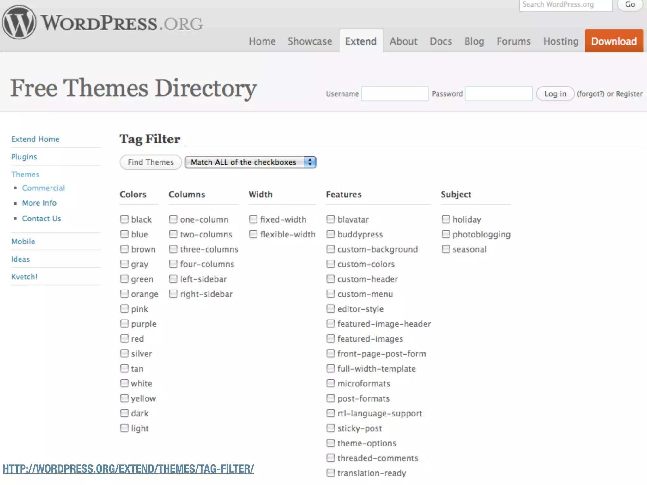Tick the post-formats checkbox

pos(330,398)
